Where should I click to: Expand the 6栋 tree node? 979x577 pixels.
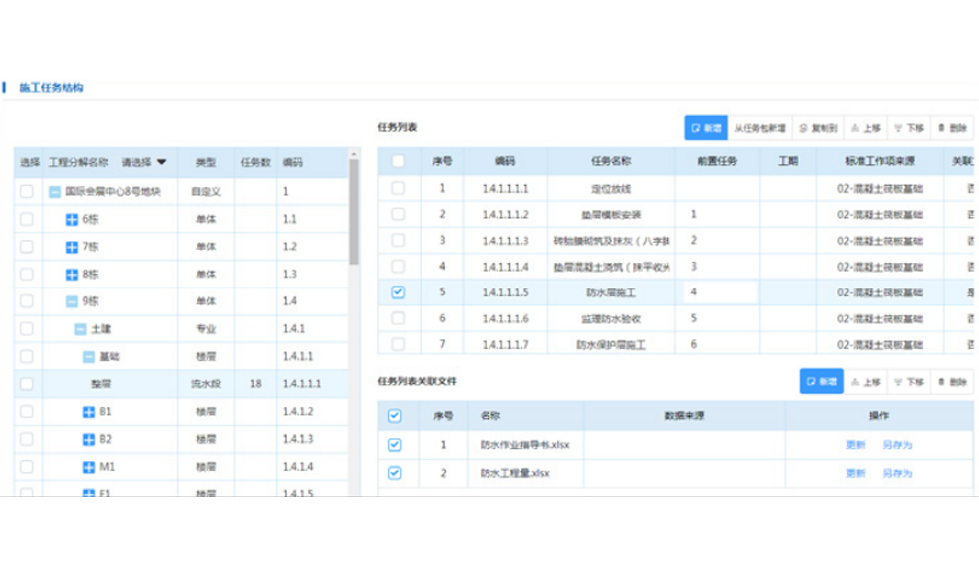[72, 219]
